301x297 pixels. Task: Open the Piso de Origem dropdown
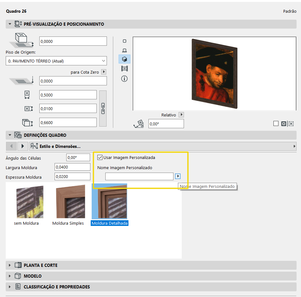[x=56, y=61]
